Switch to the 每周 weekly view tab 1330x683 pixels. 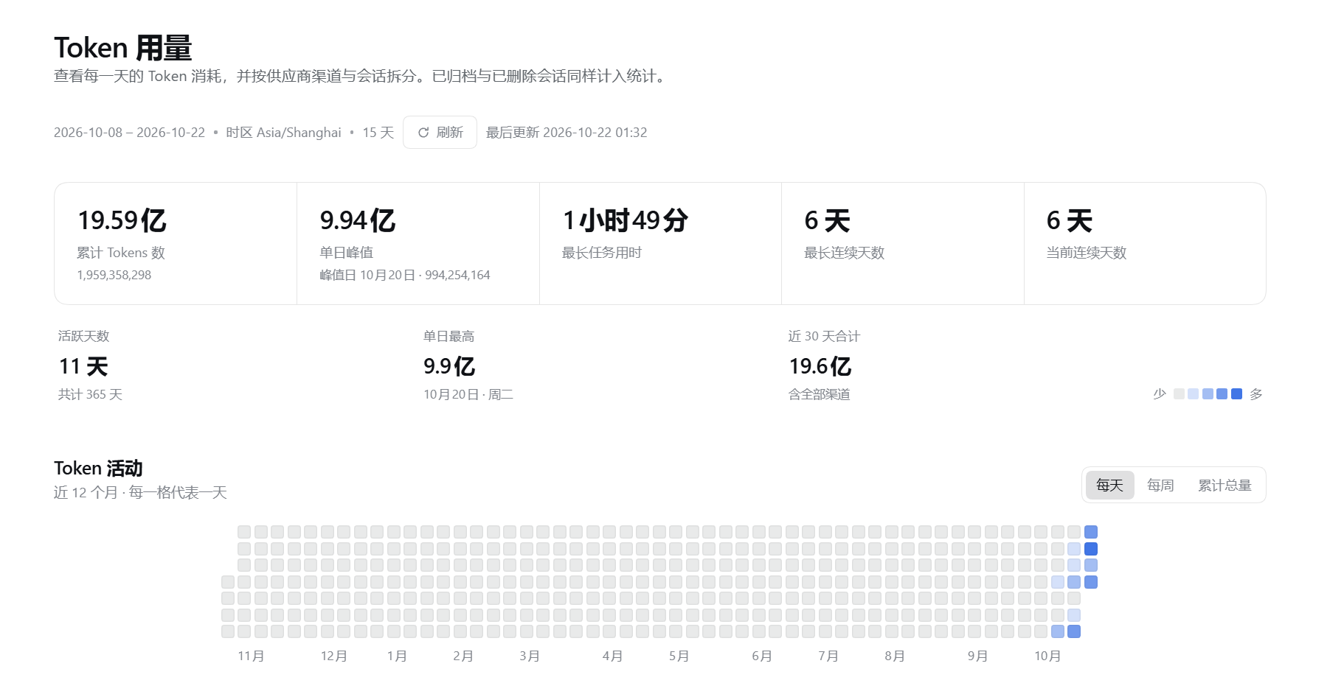[1160, 485]
